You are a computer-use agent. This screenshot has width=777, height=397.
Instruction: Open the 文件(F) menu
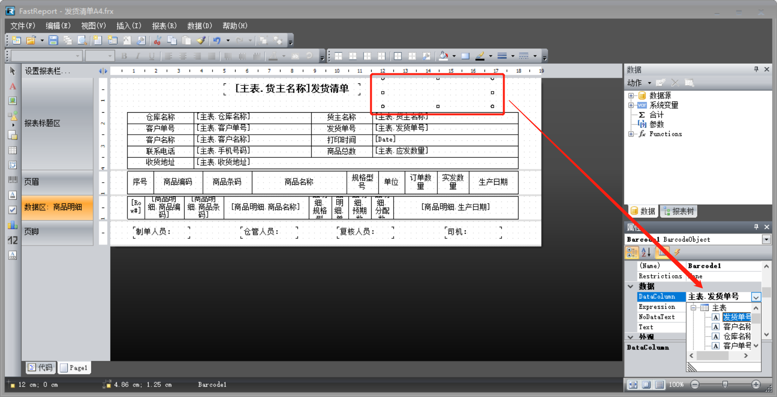tap(23, 25)
